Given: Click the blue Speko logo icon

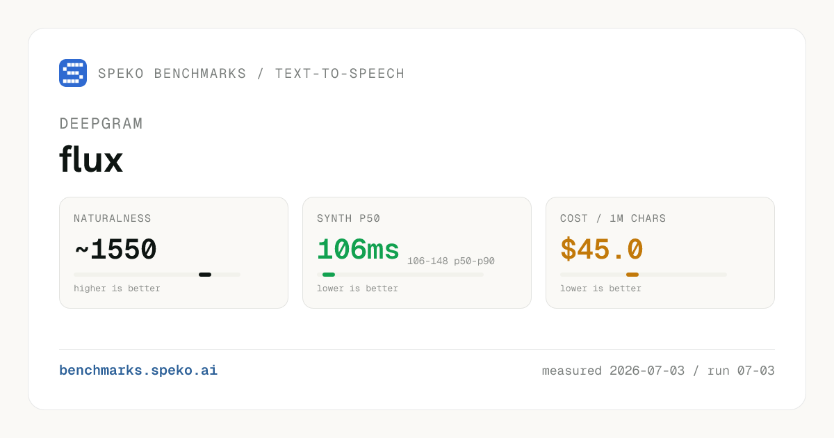Looking at the screenshot, I should click(x=73, y=73).
